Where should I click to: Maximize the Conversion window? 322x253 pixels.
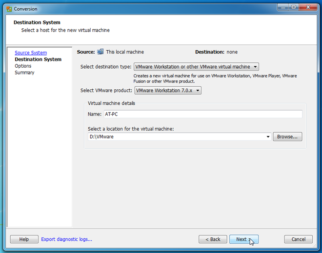(294, 7)
